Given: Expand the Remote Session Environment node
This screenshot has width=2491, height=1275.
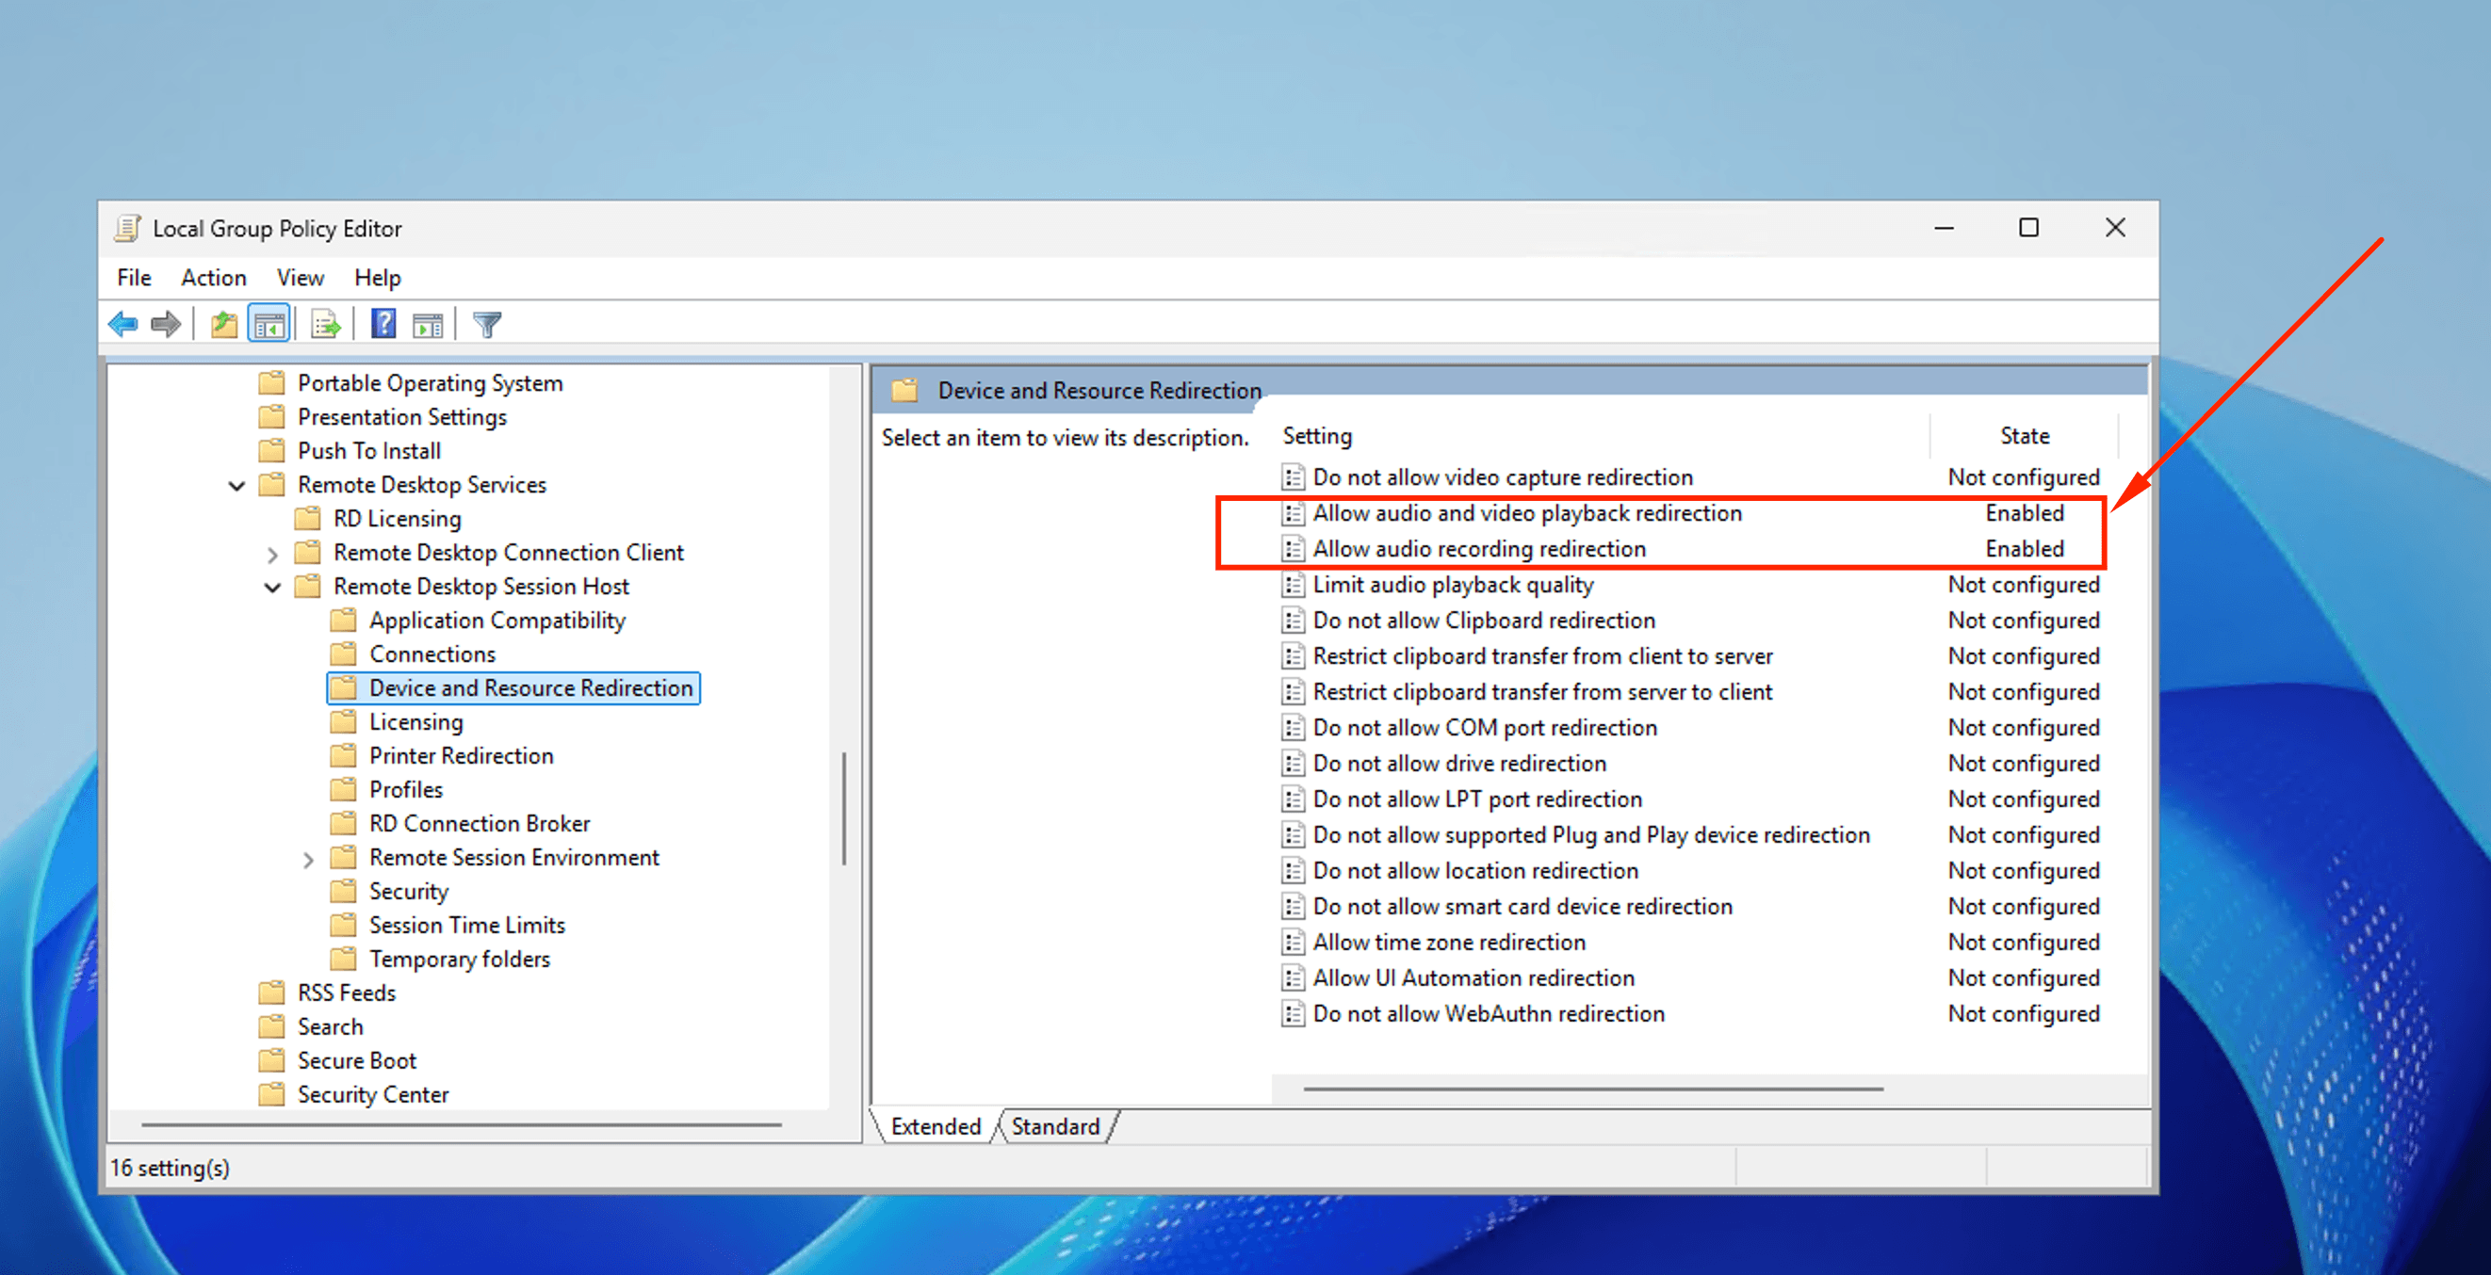Looking at the screenshot, I should pyautogui.click(x=308, y=860).
